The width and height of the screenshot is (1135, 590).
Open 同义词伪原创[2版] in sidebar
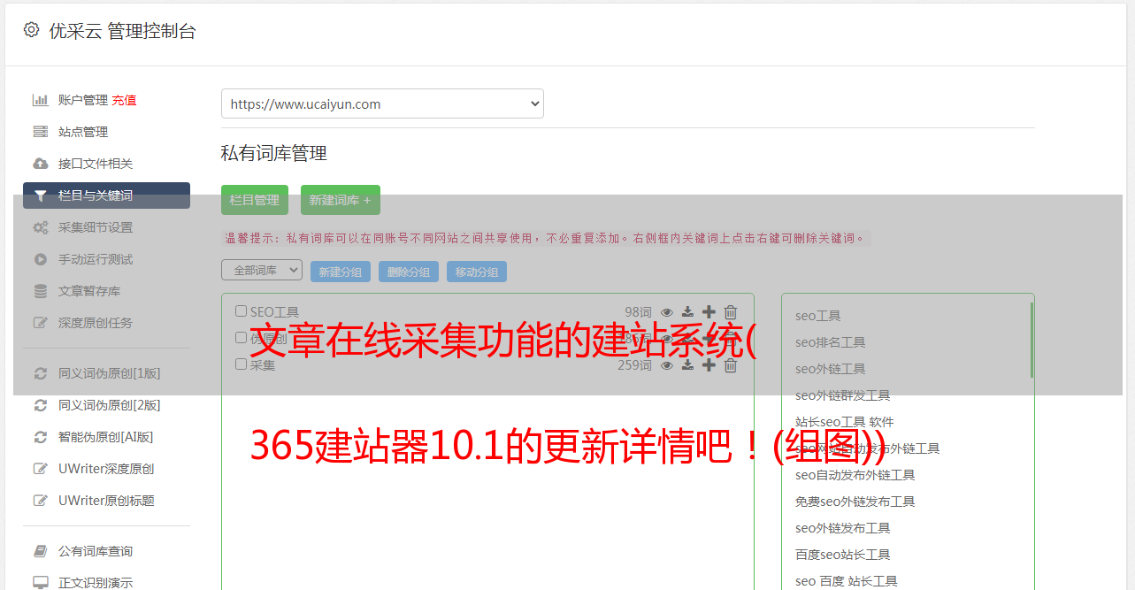[110, 405]
